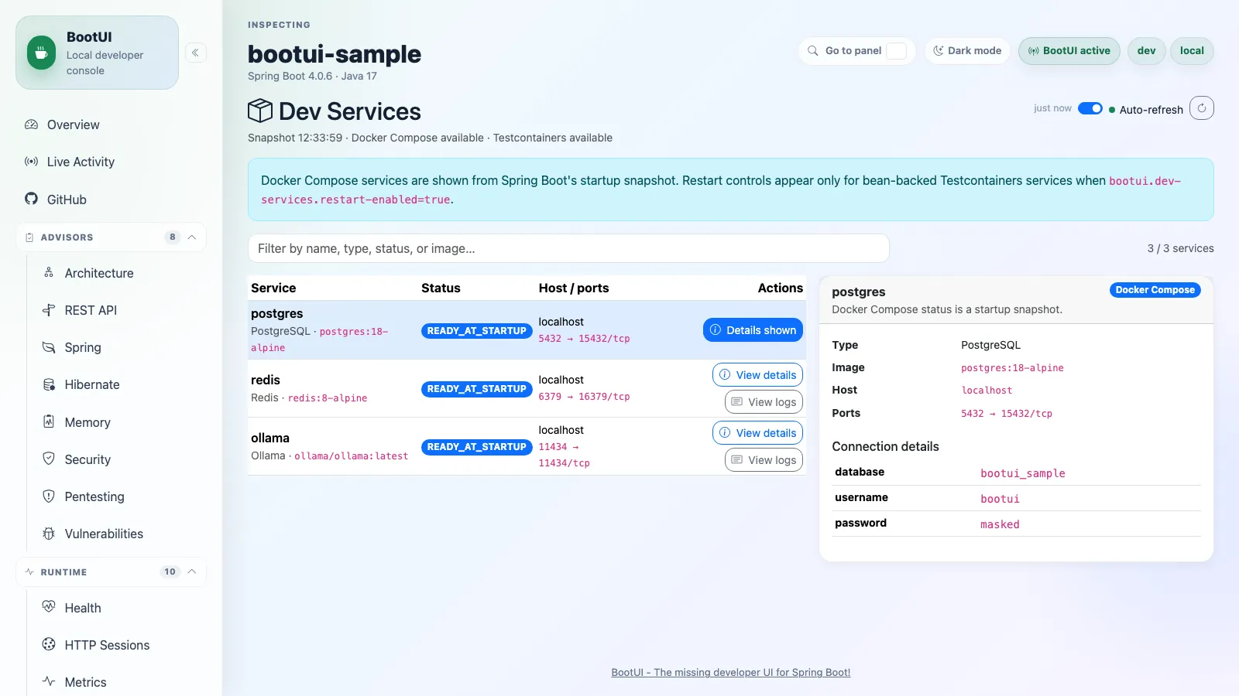
Task: Click the local profile badge
Action: pos(1192,51)
